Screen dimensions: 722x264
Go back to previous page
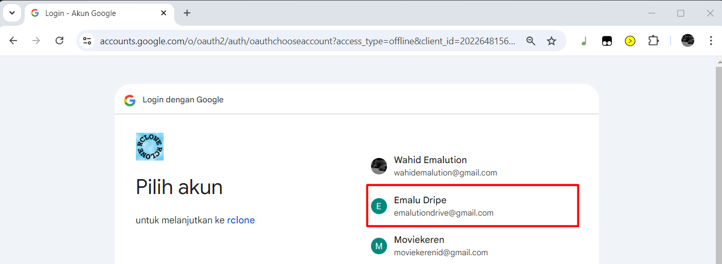13,41
